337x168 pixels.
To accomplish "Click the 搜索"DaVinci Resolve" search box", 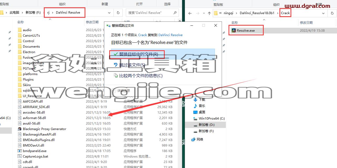I will tap(152, 13).
